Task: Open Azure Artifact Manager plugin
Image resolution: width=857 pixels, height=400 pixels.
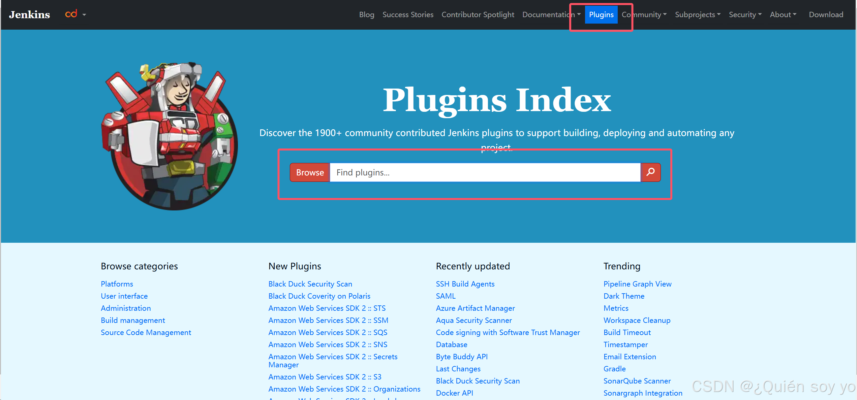Action: point(475,308)
